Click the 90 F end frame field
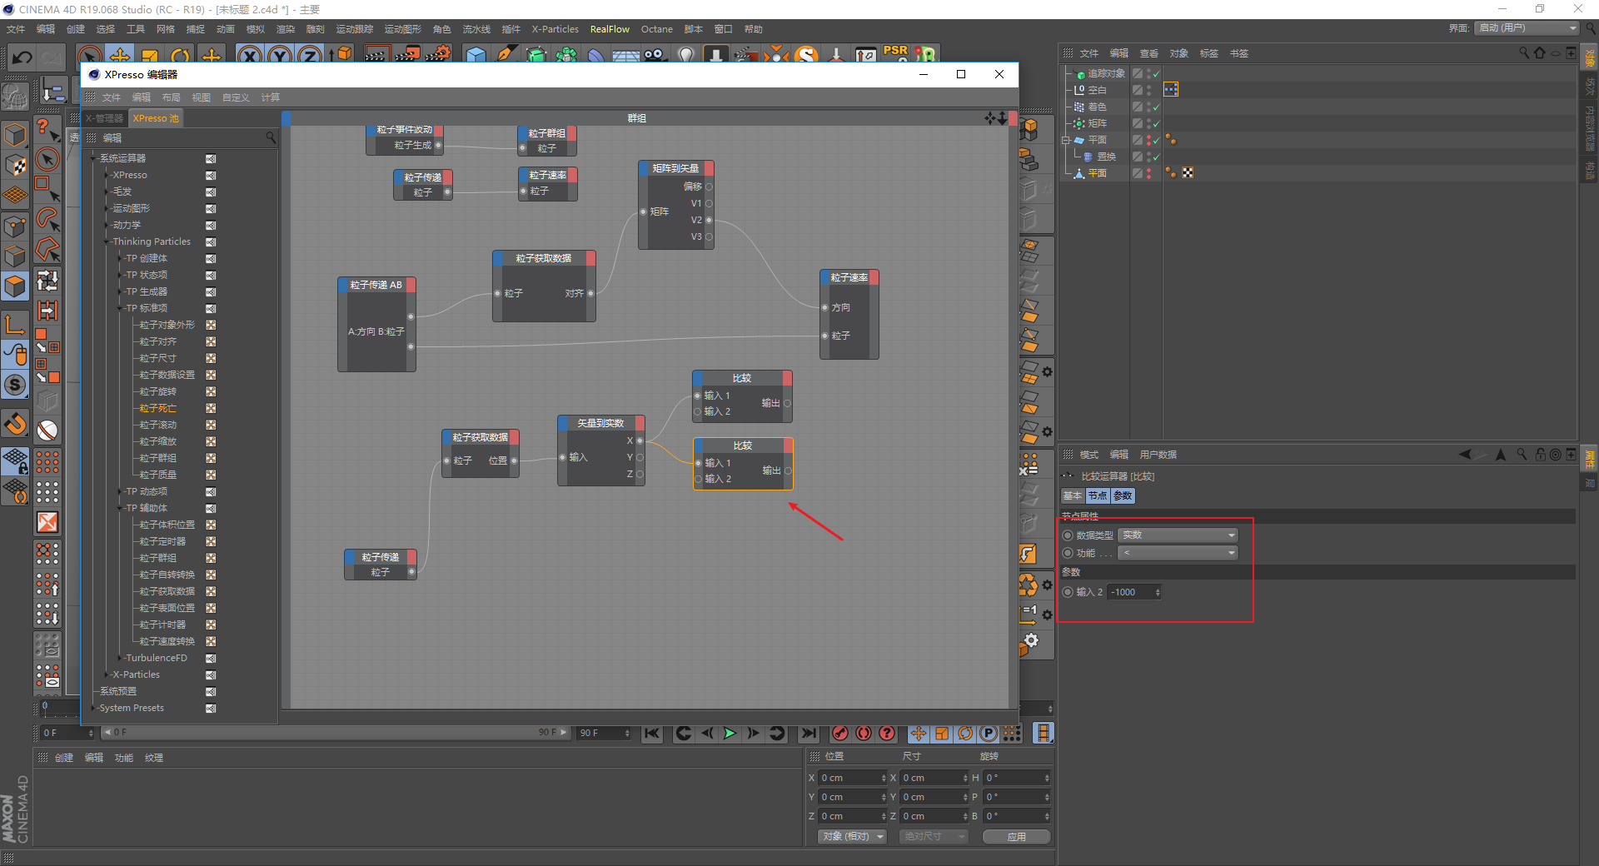The image size is (1599, 866). tap(604, 733)
